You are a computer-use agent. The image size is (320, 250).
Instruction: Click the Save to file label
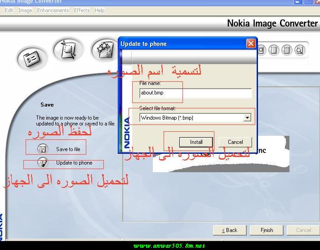(x=68, y=149)
